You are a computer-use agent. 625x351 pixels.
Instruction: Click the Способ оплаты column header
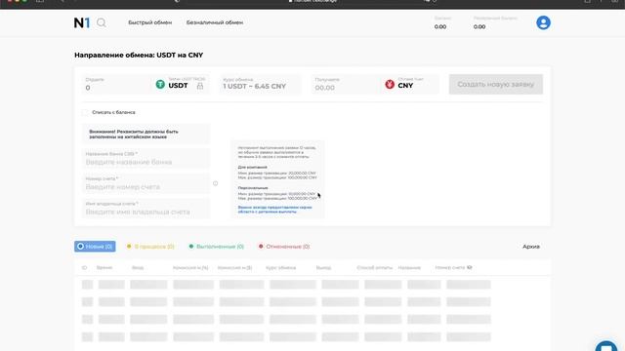(x=374, y=267)
